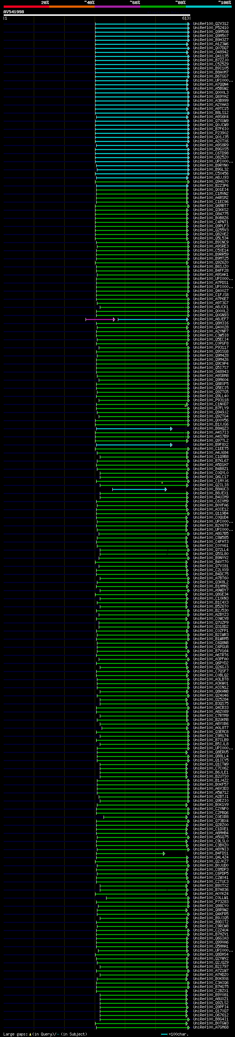Click the green ~80% color legend segment
This screenshot has height=1037, width=235.
(163, 7)
